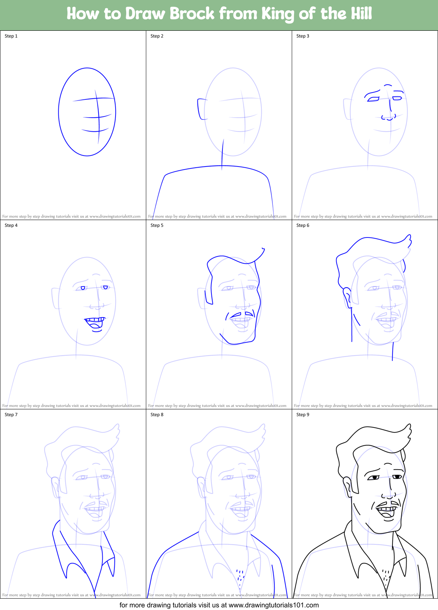Select the Step 1 drawing of the head oval
The image size is (438, 610).
pyautogui.click(x=87, y=112)
